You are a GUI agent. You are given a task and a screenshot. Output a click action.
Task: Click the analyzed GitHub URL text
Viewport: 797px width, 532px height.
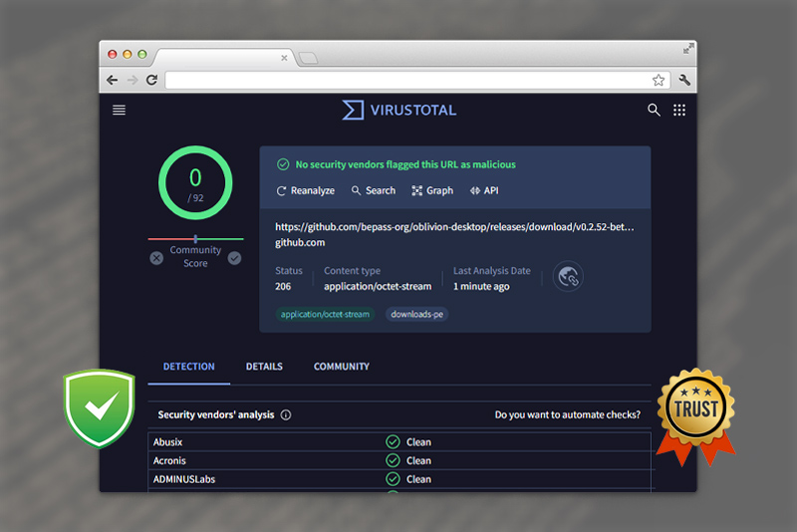click(454, 226)
